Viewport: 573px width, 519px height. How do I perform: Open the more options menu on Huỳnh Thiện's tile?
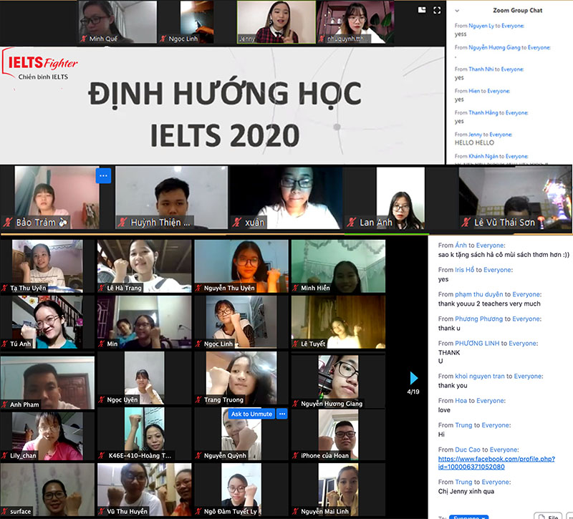[103, 175]
